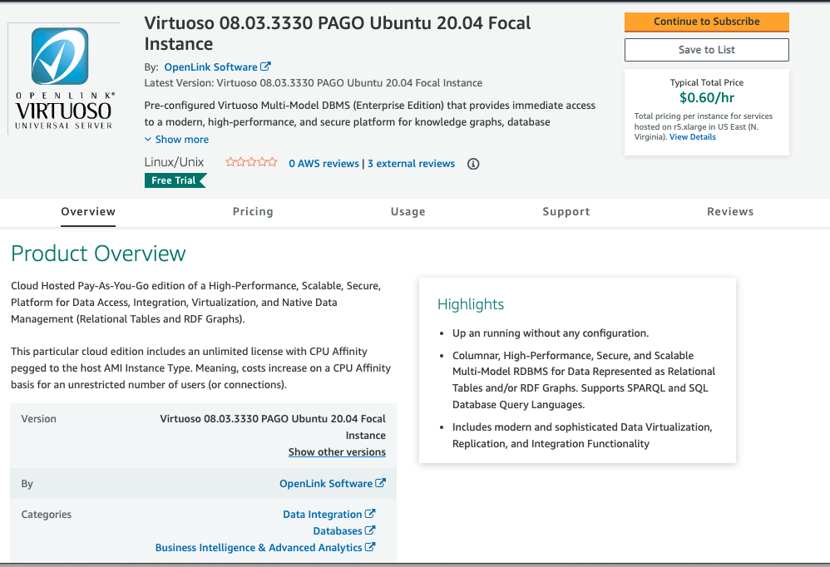Open OpenLink Software link near title

[x=210, y=67]
